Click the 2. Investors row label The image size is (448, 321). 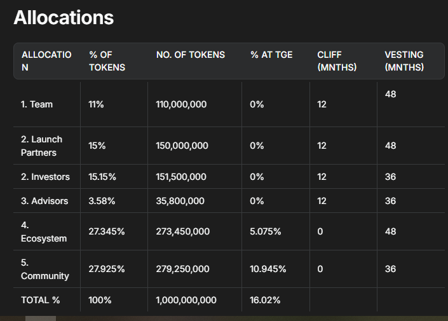coord(45,177)
